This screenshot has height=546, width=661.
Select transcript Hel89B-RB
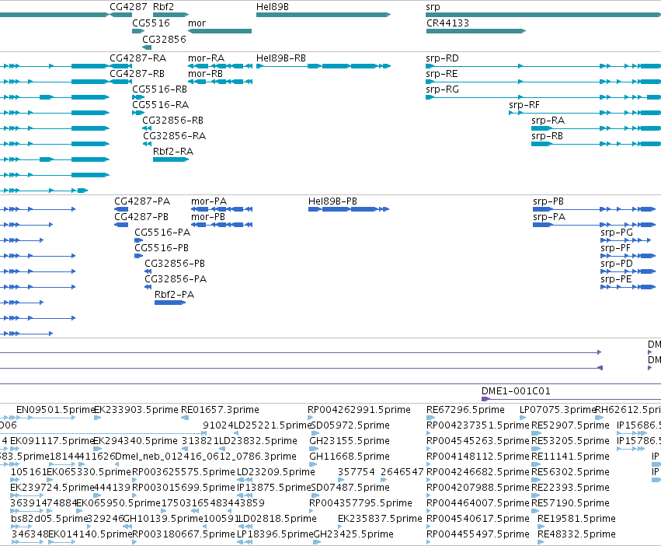(323, 66)
